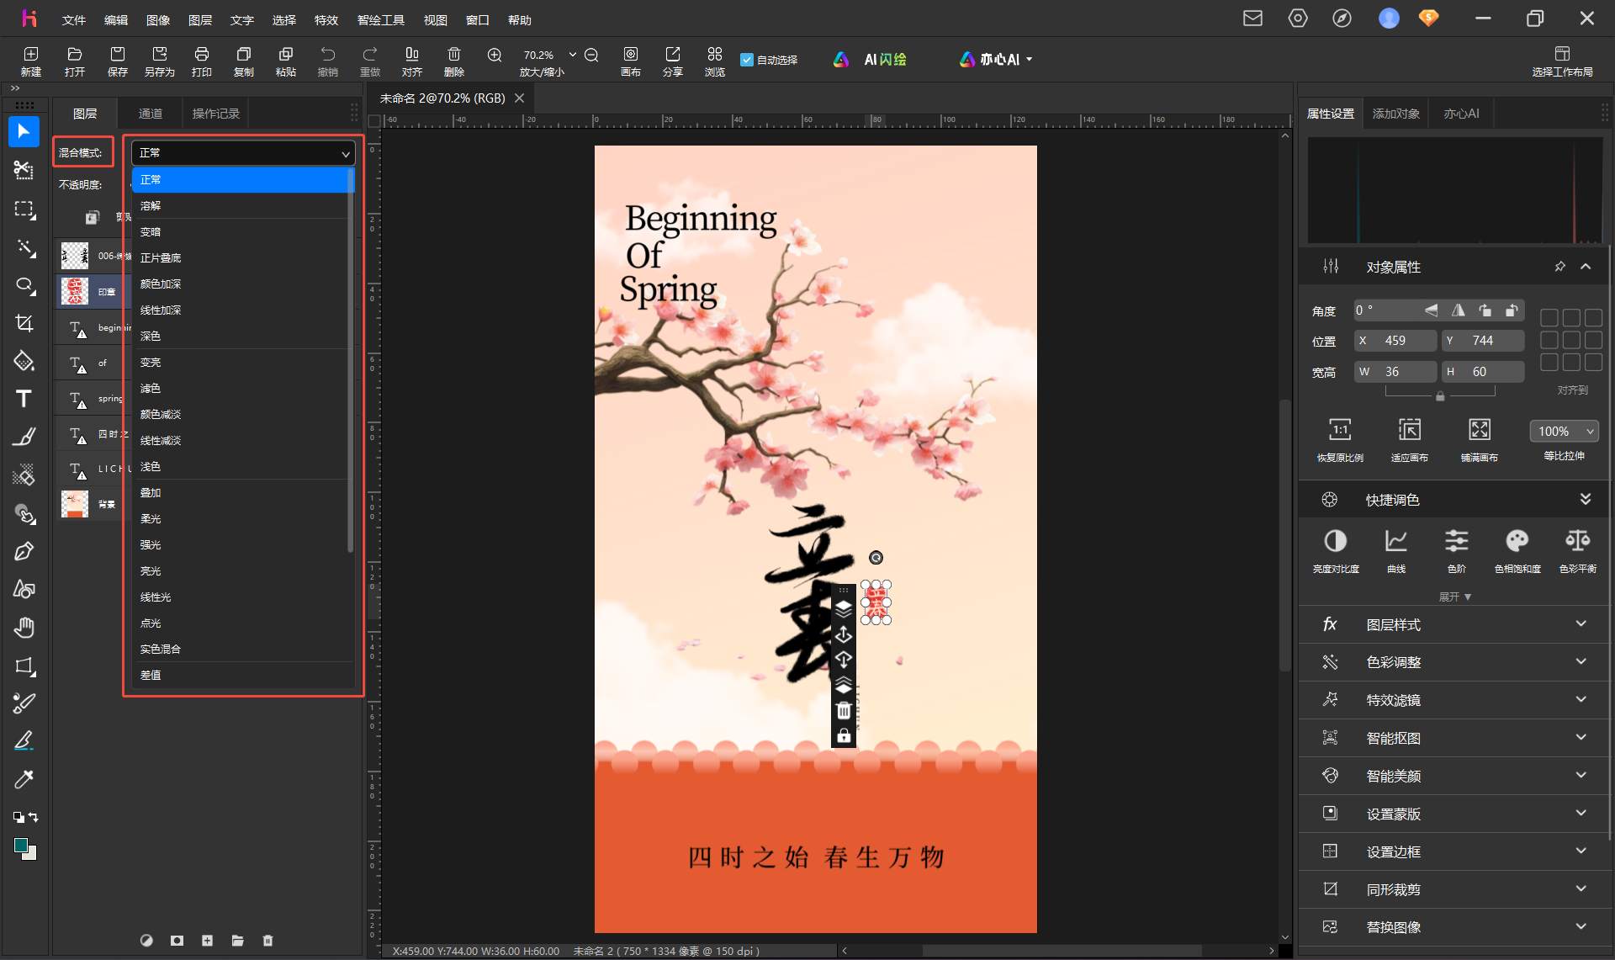This screenshot has width=1615, height=960.
Task: Select the Crop tool
Action: 24,323
